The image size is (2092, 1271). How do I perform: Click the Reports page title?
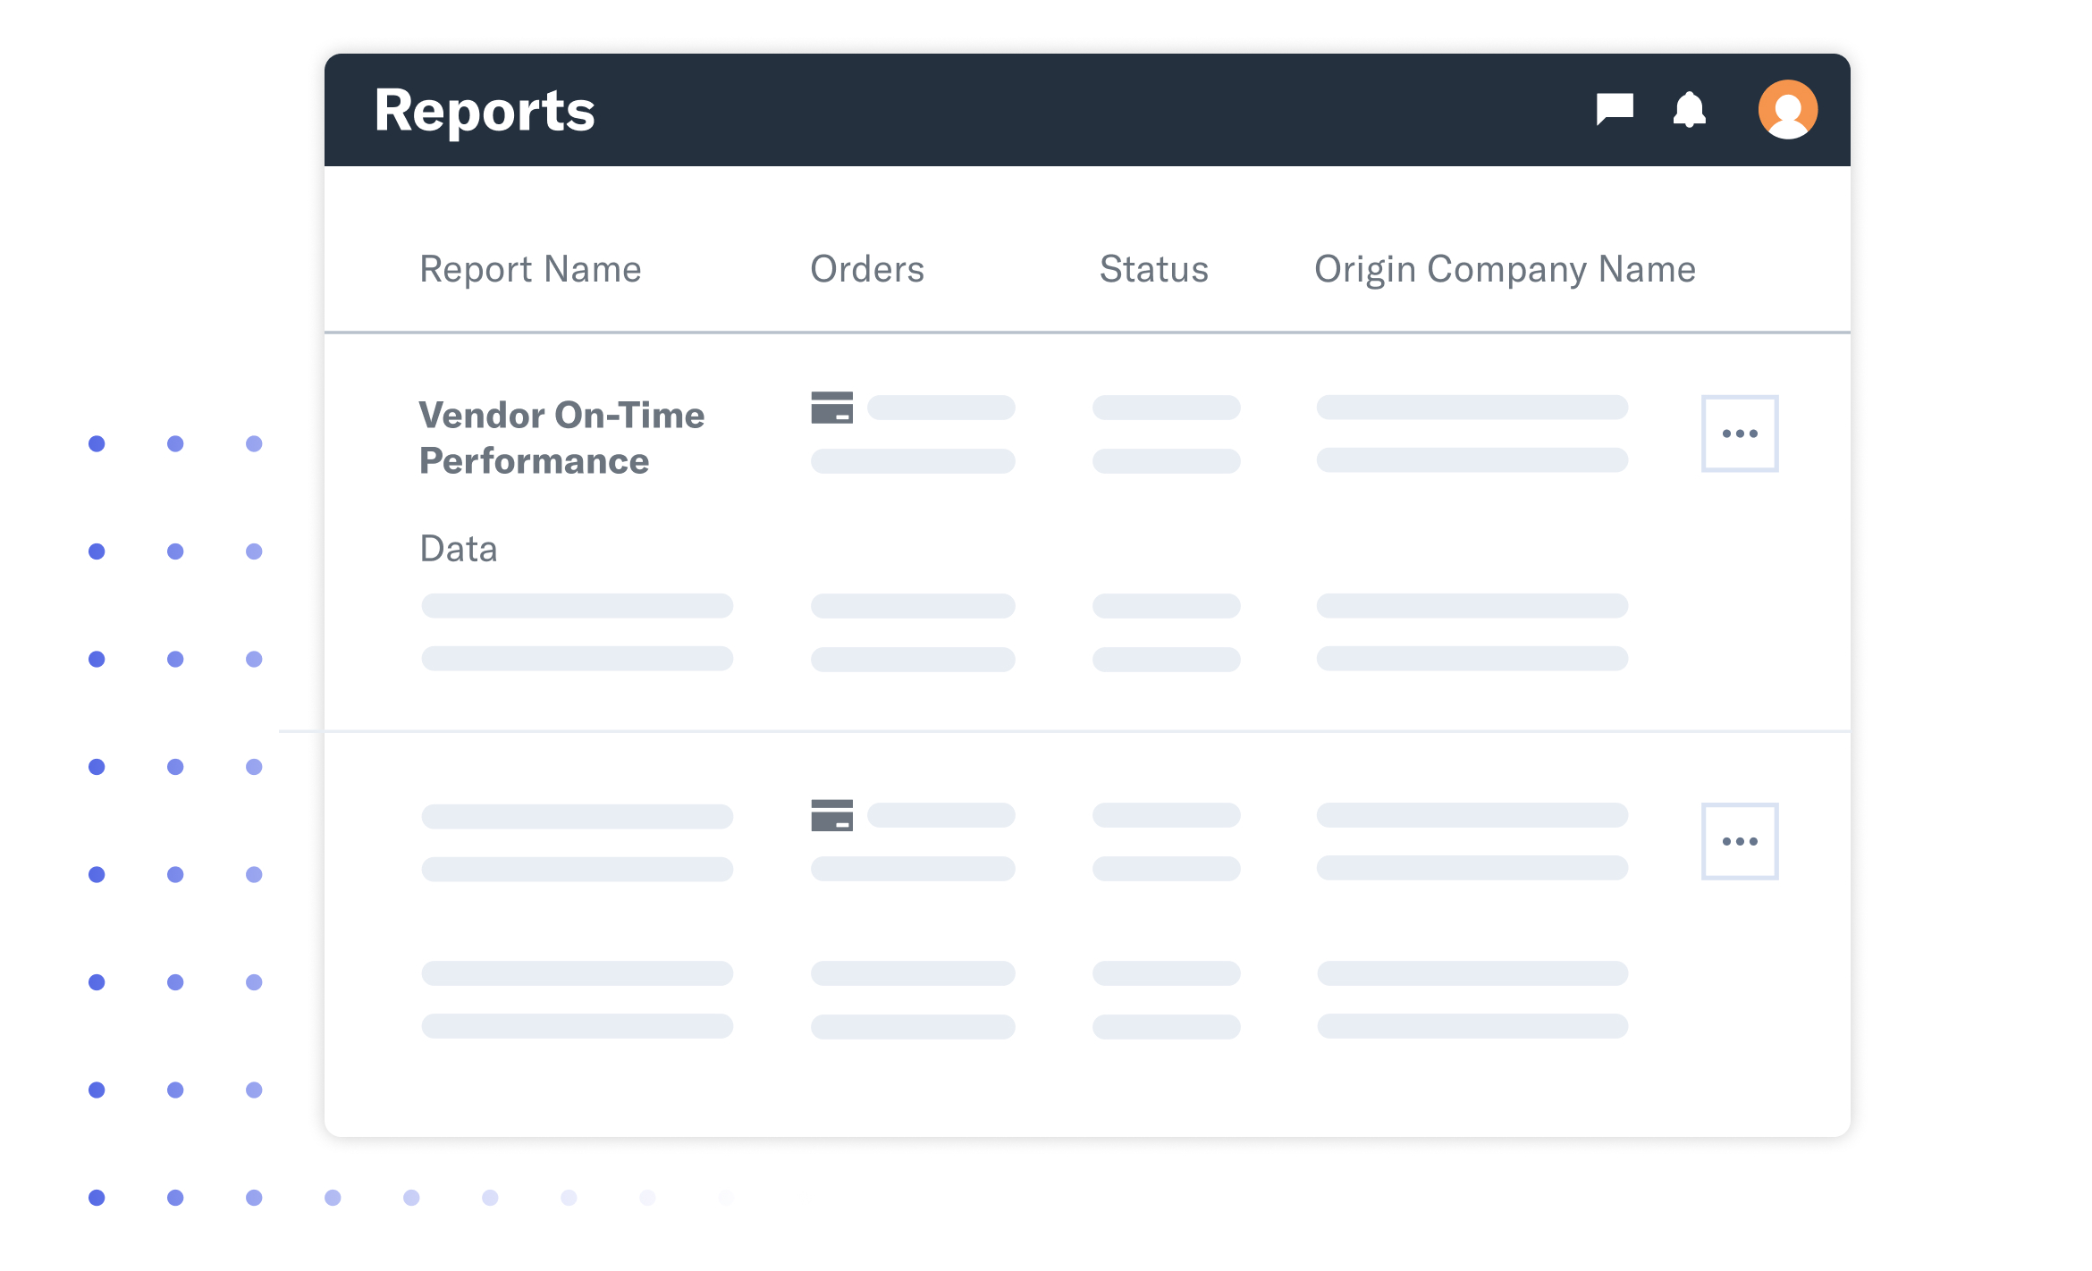click(484, 109)
